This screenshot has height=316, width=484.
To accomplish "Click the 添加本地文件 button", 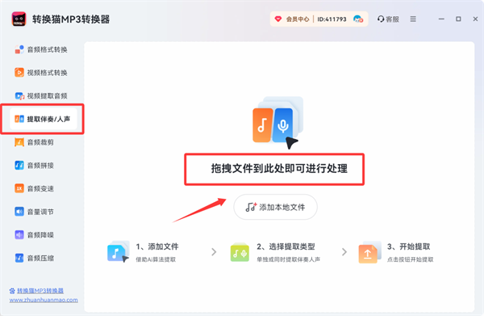I will pyautogui.click(x=275, y=207).
